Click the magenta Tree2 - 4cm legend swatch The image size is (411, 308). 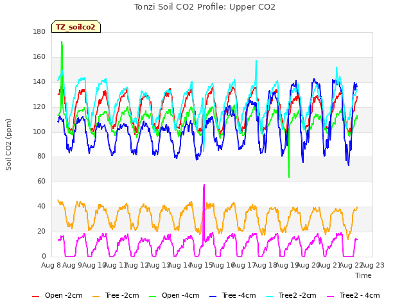click(x=331, y=296)
